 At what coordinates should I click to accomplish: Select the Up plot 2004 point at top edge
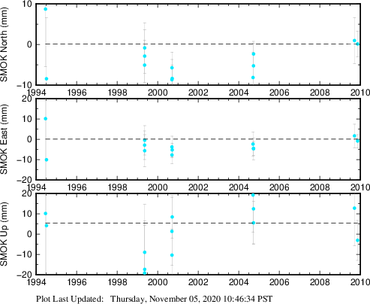point(253,195)
